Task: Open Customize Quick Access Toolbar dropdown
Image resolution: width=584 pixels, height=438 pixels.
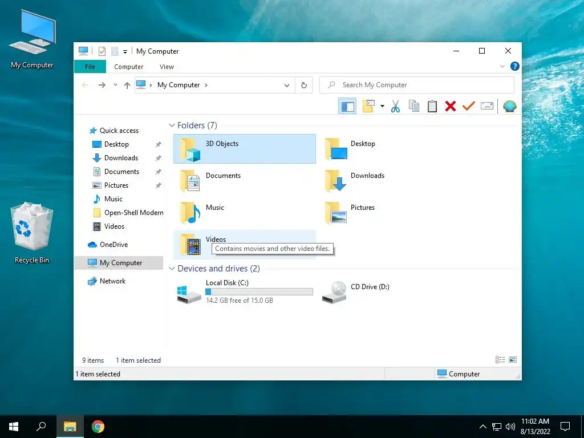Action: (x=125, y=52)
